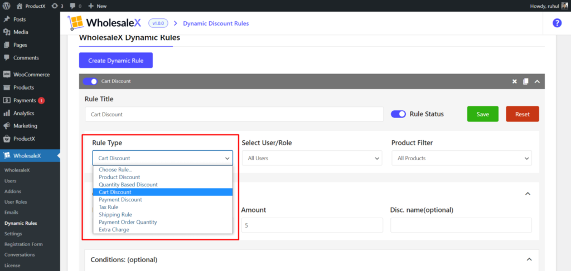Delete rule using the X icon

[515, 81]
